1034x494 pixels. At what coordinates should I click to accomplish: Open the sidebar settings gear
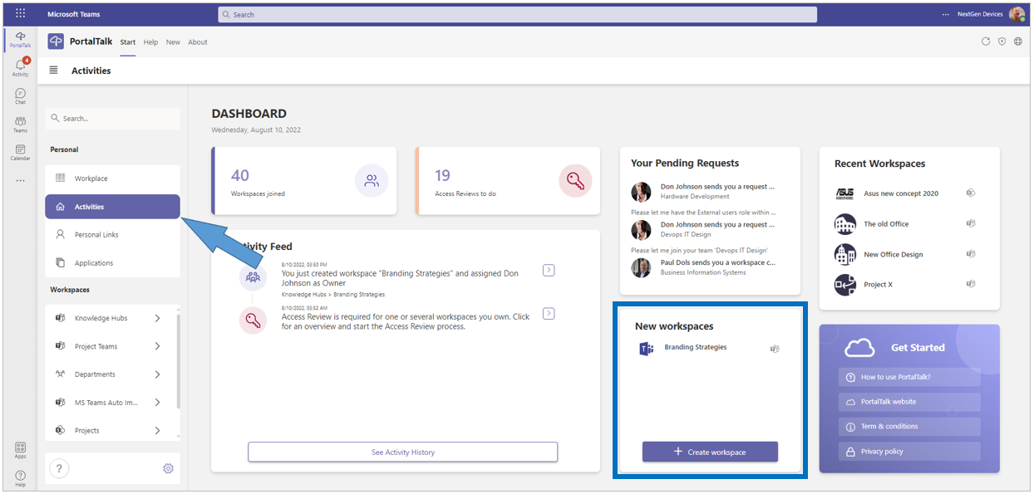(x=168, y=469)
